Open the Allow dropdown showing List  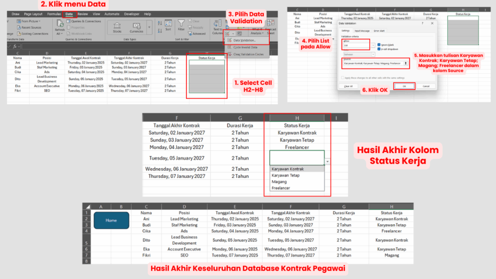(x=373, y=45)
